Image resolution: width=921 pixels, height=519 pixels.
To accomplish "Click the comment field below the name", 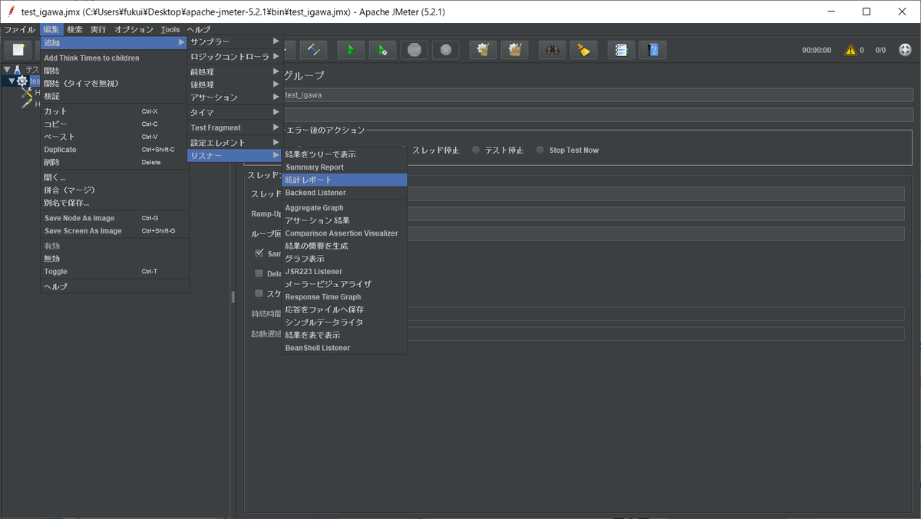I will pyautogui.click(x=598, y=114).
